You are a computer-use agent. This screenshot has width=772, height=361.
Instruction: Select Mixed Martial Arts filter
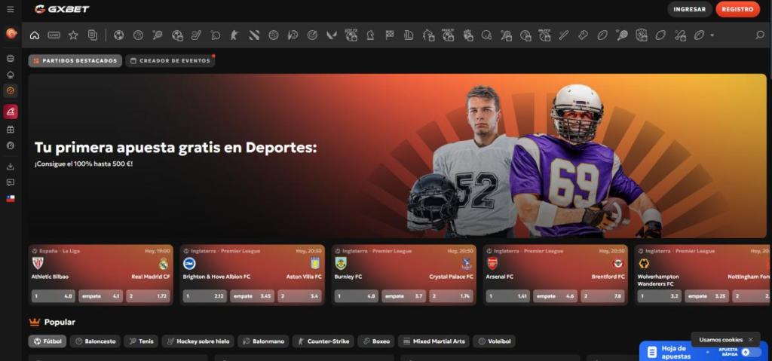(x=433, y=341)
